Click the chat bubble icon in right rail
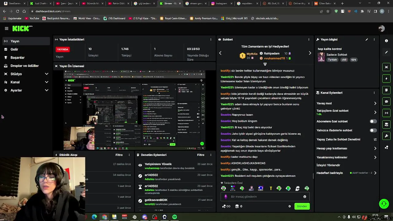Viewport: 393px width, 221px height. point(386,101)
